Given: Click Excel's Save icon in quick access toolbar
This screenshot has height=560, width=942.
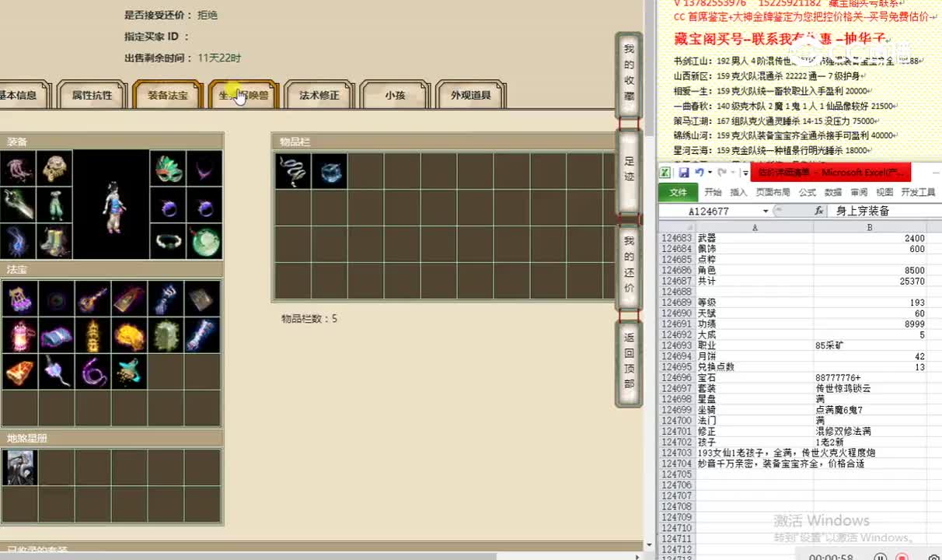Looking at the screenshot, I should pyautogui.click(x=684, y=173).
